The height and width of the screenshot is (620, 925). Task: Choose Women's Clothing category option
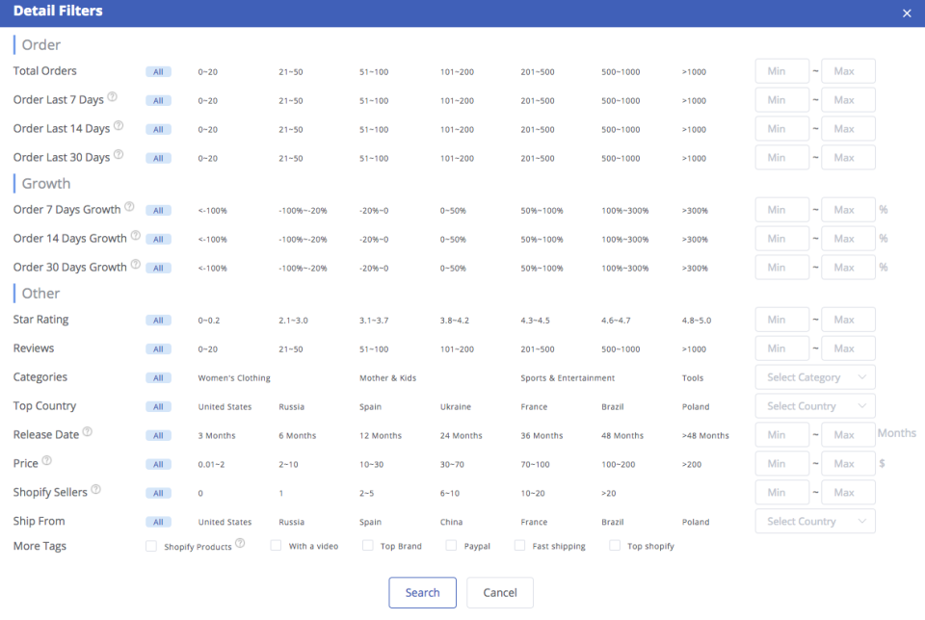pyautogui.click(x=234, y=378)
